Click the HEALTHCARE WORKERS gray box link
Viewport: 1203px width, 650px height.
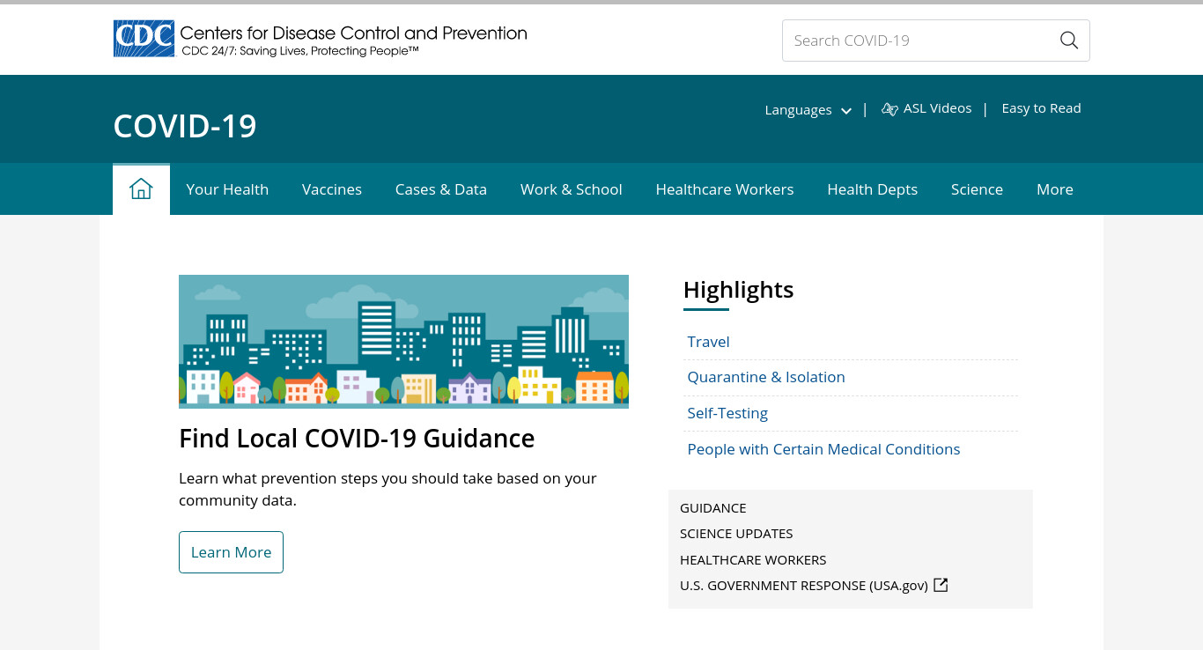(x=753, y=560)
